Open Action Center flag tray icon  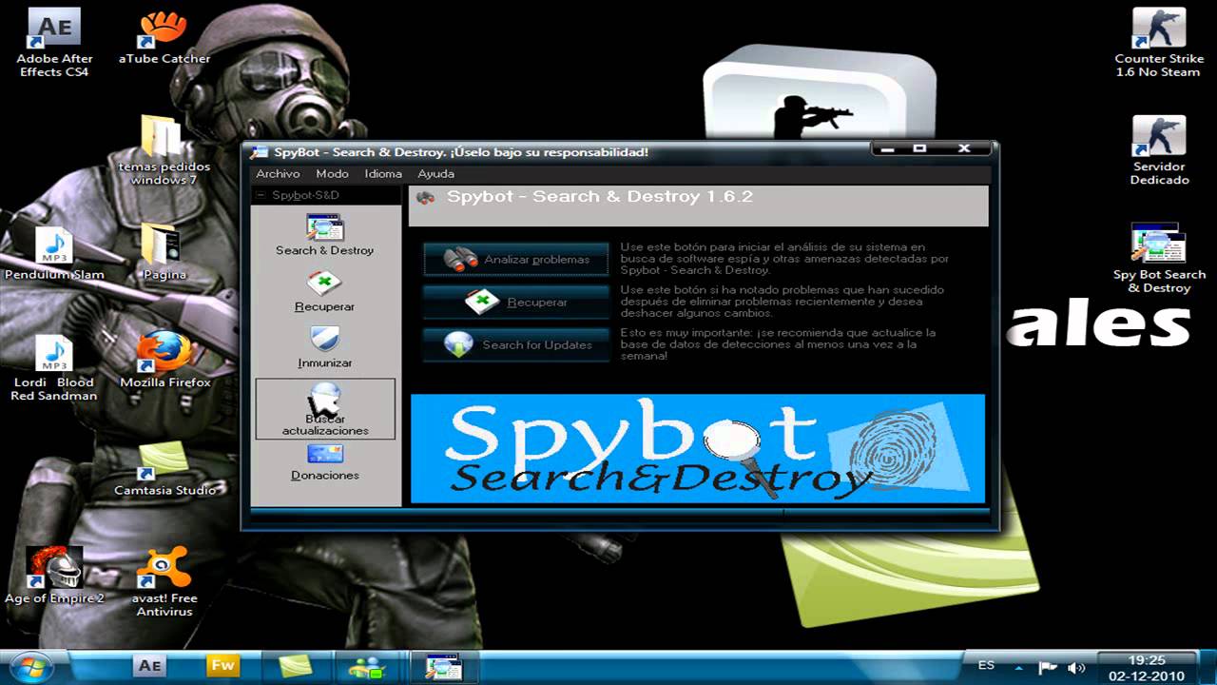(x=1048, y=667)
